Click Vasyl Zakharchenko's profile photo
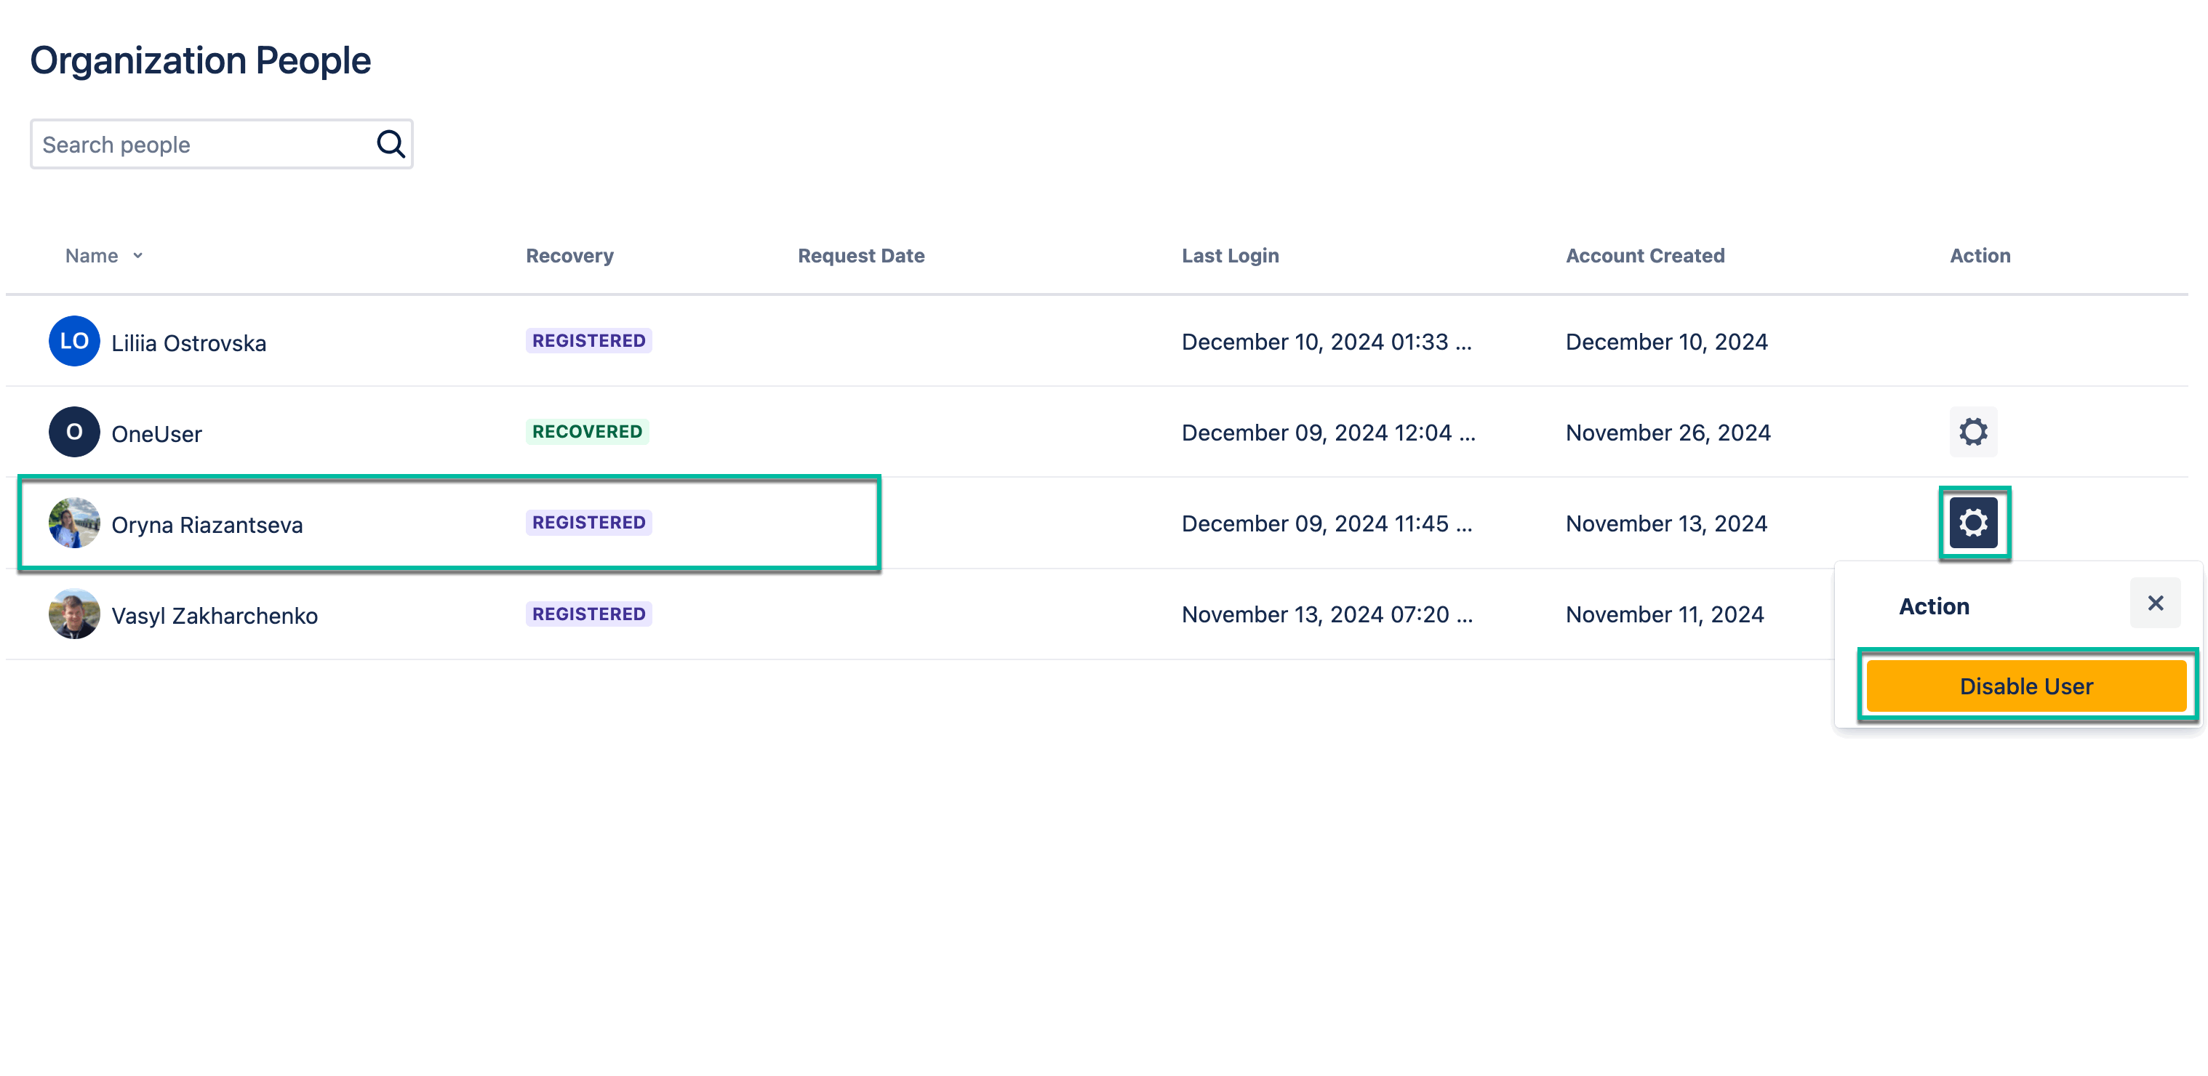Viewport: 2208px width, 1076px height. click(73, 614)
